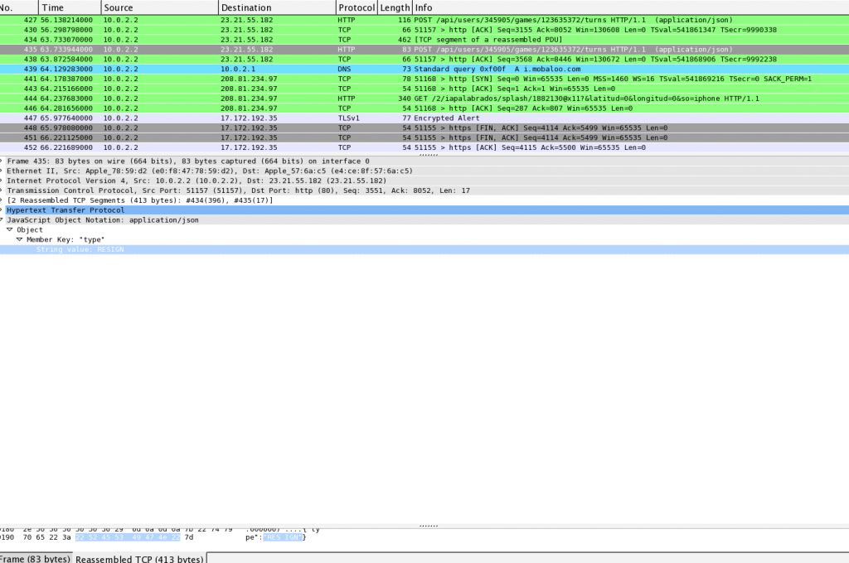Expand the Hypertext Transfer Protocol section
This screenshot has width=849, height=563.
(x=2, y=210)
